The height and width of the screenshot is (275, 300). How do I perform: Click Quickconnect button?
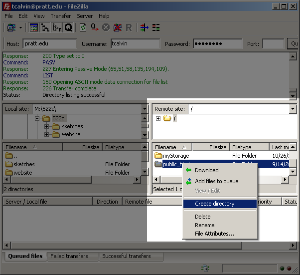(293, 44)
